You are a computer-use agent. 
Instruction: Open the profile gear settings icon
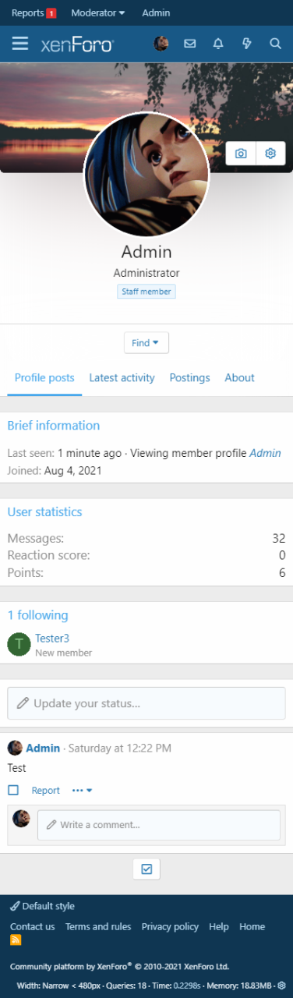pos(270,154)
